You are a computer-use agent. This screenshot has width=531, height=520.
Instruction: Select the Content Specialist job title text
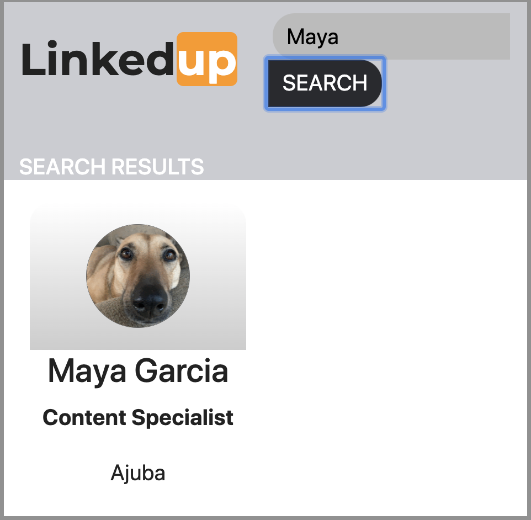pos(137,417)
